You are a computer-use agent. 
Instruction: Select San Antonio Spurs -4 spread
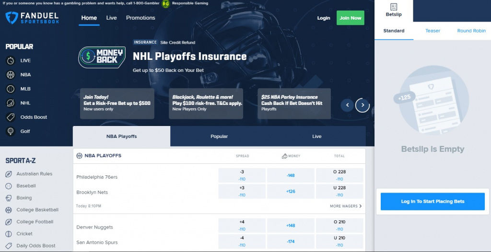(x=242, y=241)
